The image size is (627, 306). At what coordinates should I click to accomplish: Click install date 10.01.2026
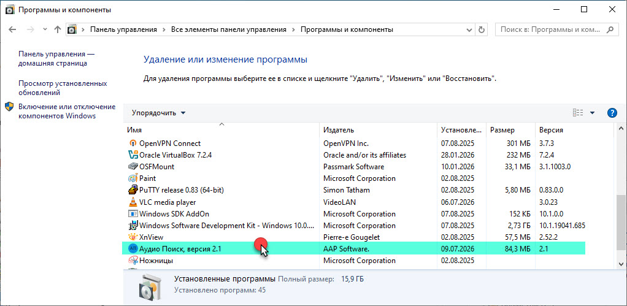pos(458,167)
